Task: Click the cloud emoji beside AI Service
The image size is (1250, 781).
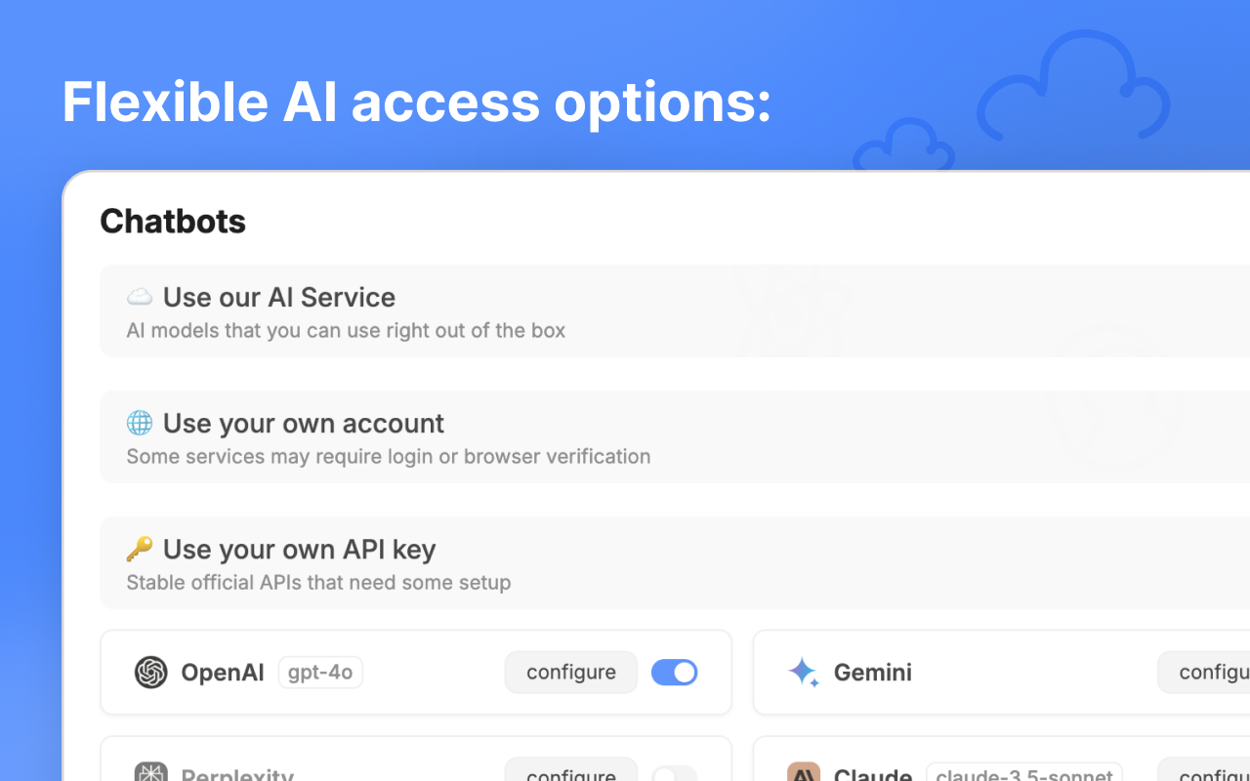Action: 140,297
